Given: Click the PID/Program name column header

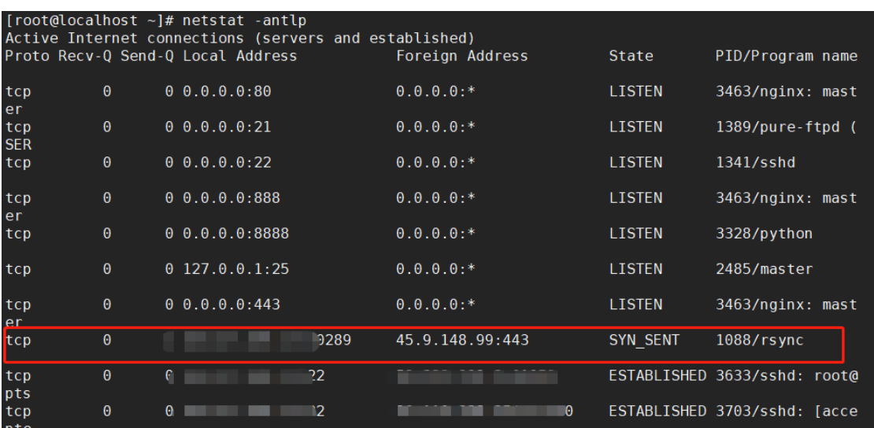Looking at the screenshot, I should (786, 56).
